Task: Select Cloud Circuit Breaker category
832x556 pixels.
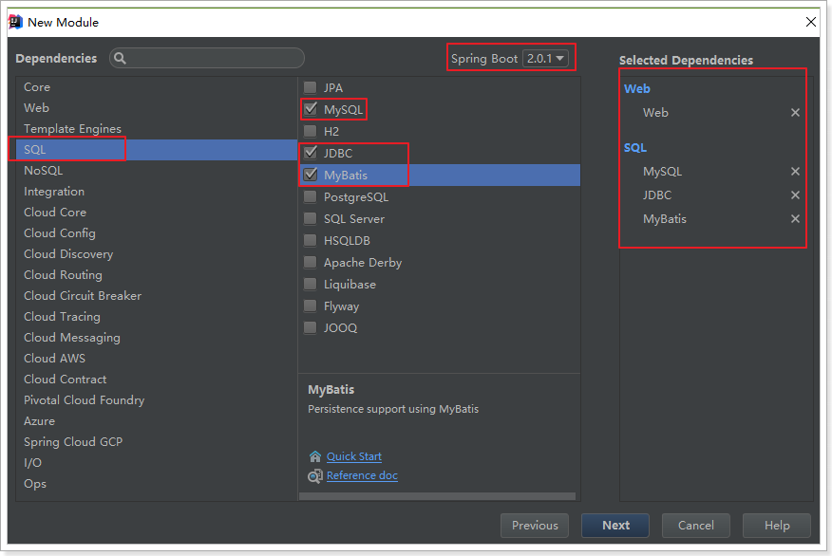Action: tap(157, 296)
